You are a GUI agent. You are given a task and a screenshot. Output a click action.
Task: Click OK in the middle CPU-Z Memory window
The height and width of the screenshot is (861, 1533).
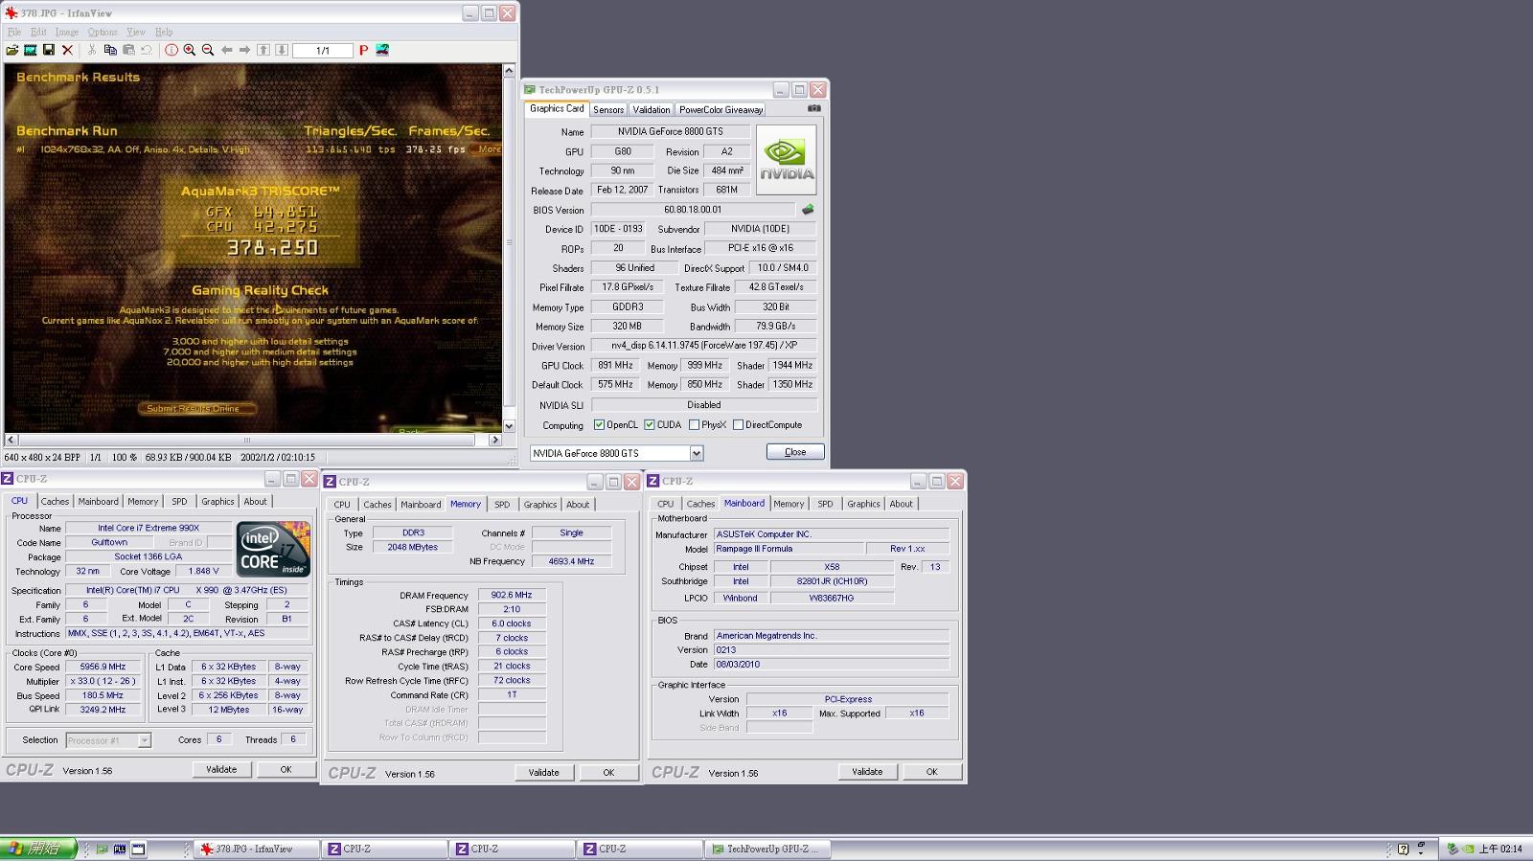pyautogui.click(x=608, y=772)
